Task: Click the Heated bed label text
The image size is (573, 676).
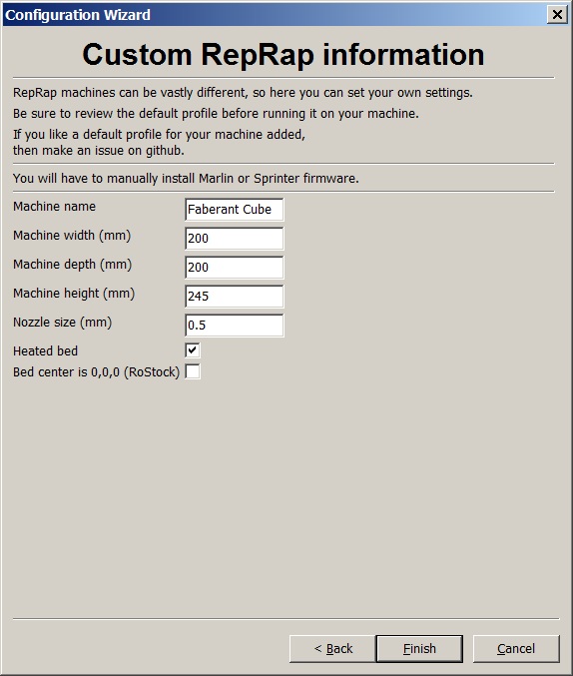Action: click(45, 350)
